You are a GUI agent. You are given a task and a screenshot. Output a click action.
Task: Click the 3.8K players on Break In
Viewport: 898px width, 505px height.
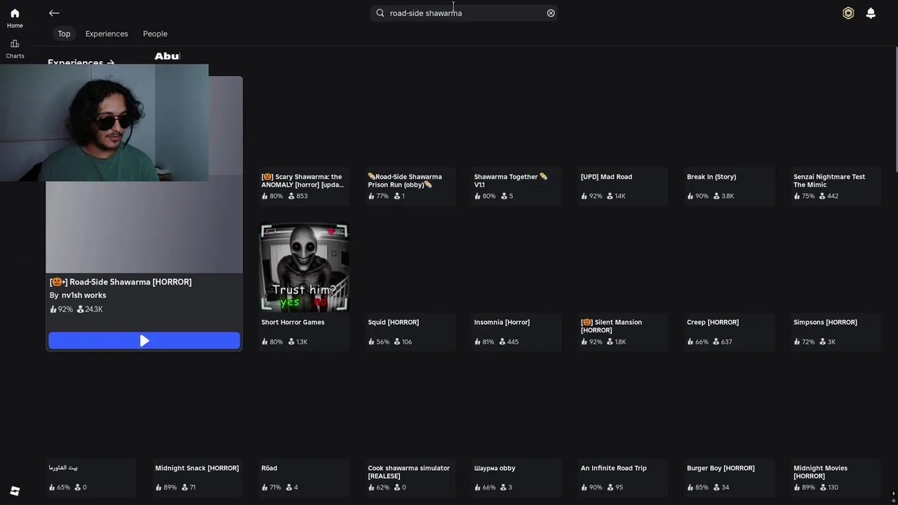coord(728,196)
